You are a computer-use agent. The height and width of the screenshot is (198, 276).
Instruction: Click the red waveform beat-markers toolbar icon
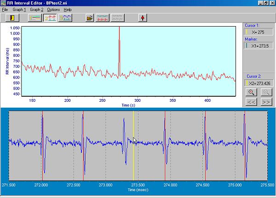click(x=103, y=18)
